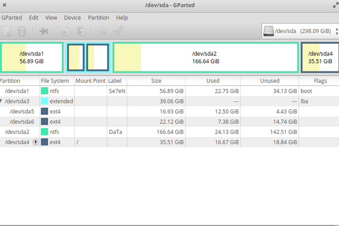Open the /dev/sda device selector dropdown
Viewport: 339px width, 226px height.
299,31
